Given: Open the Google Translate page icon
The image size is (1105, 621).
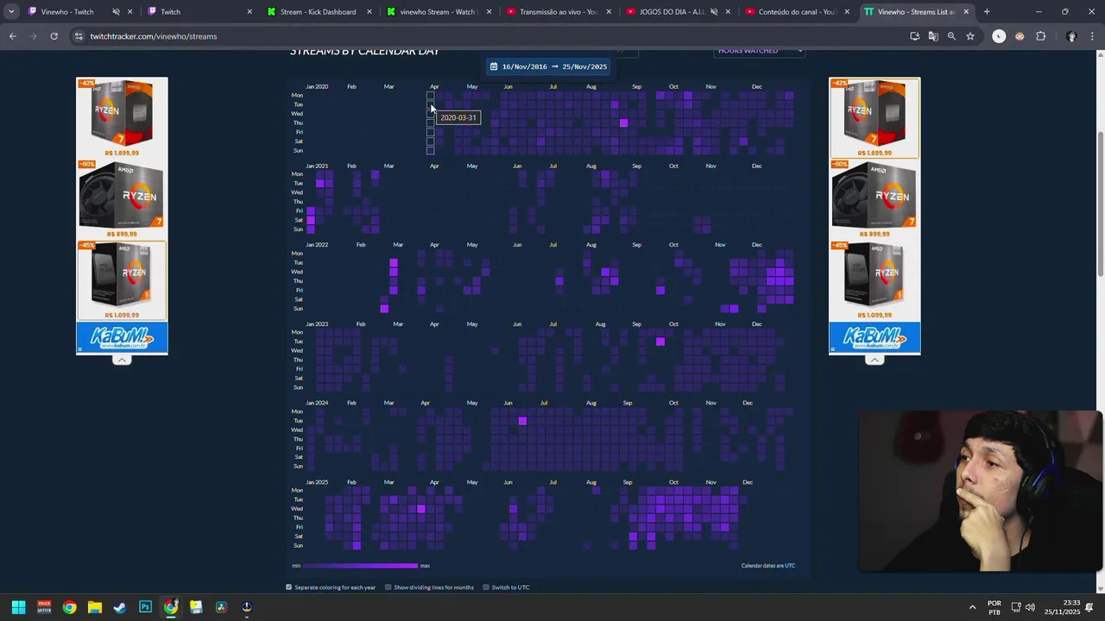Looking at the screenshot, I should pyautogui.click(x=933, y=36).
